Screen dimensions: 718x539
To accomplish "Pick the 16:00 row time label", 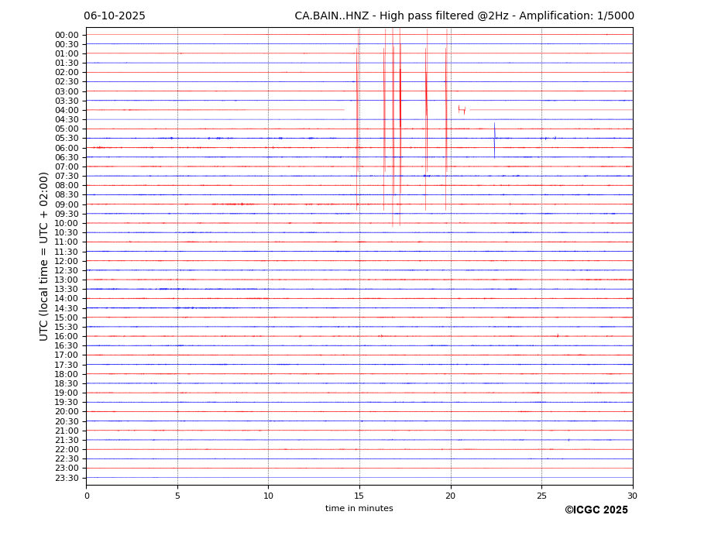I will [x=67, y=336].
